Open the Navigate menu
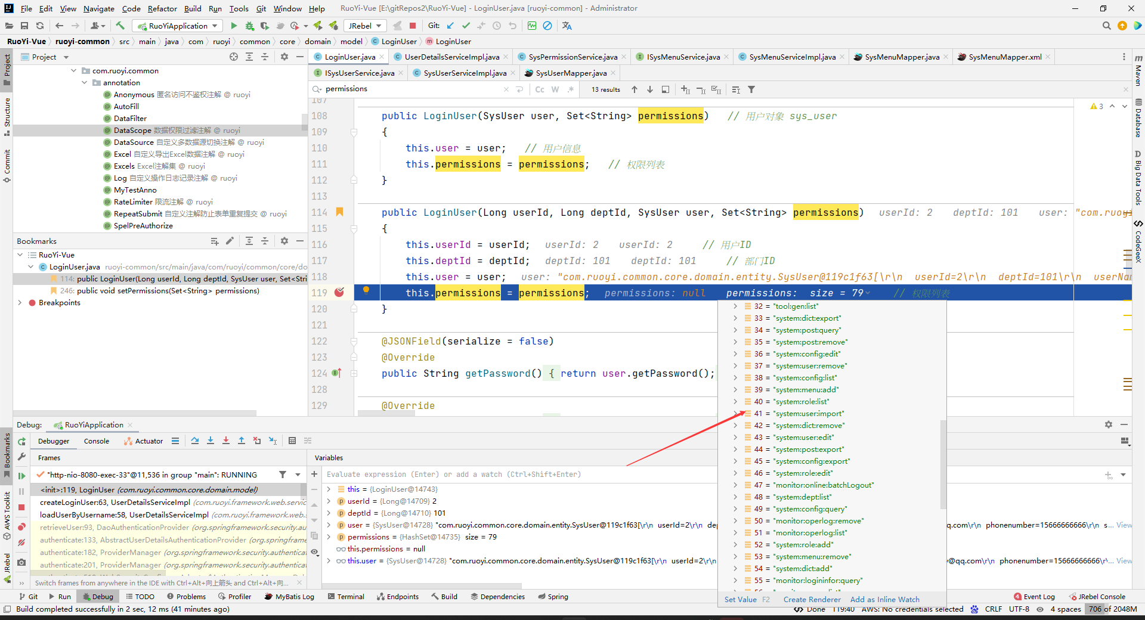1145x620 pixels. click(x=99, y=8)
